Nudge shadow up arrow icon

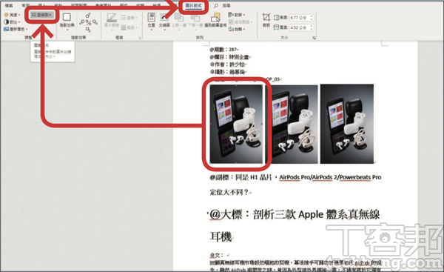pos(88,16)
